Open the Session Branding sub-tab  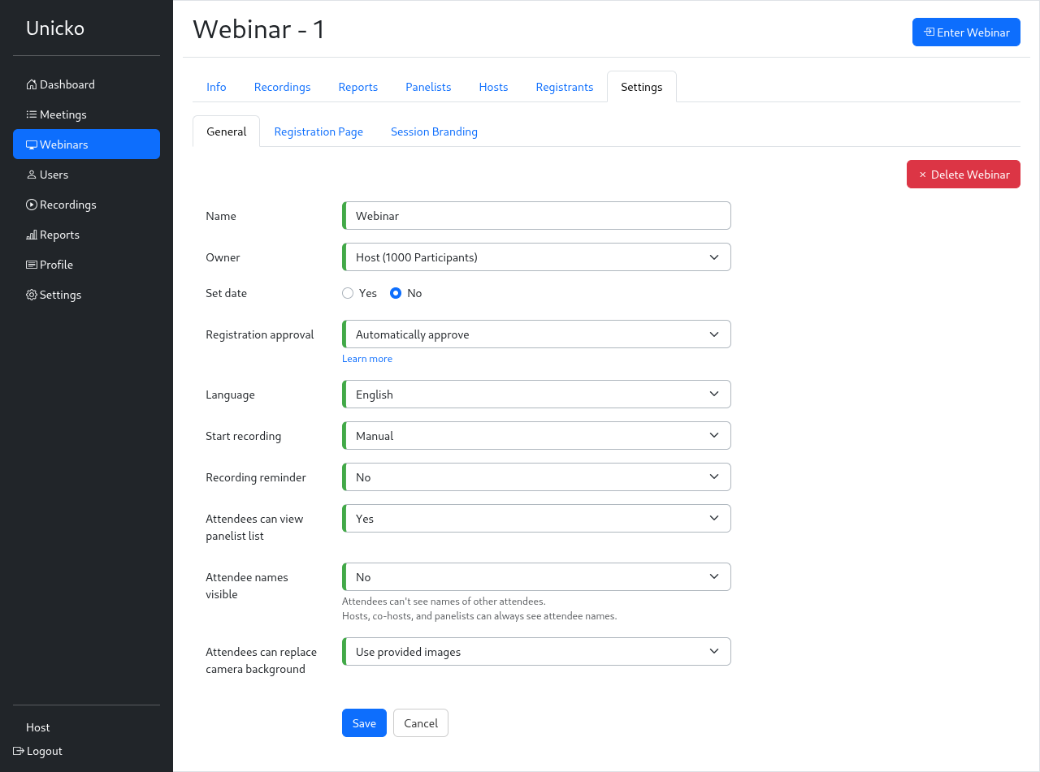434,132
